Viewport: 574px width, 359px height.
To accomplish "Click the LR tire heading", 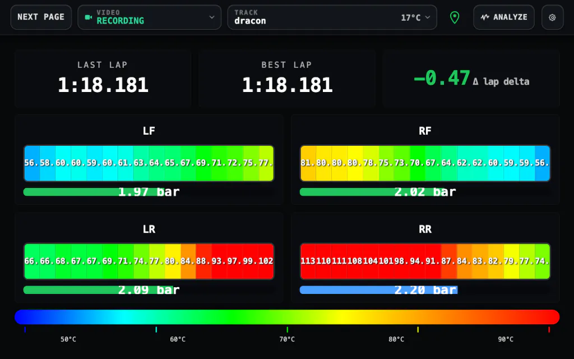I will pyautogui.click(x=149, y=229).
